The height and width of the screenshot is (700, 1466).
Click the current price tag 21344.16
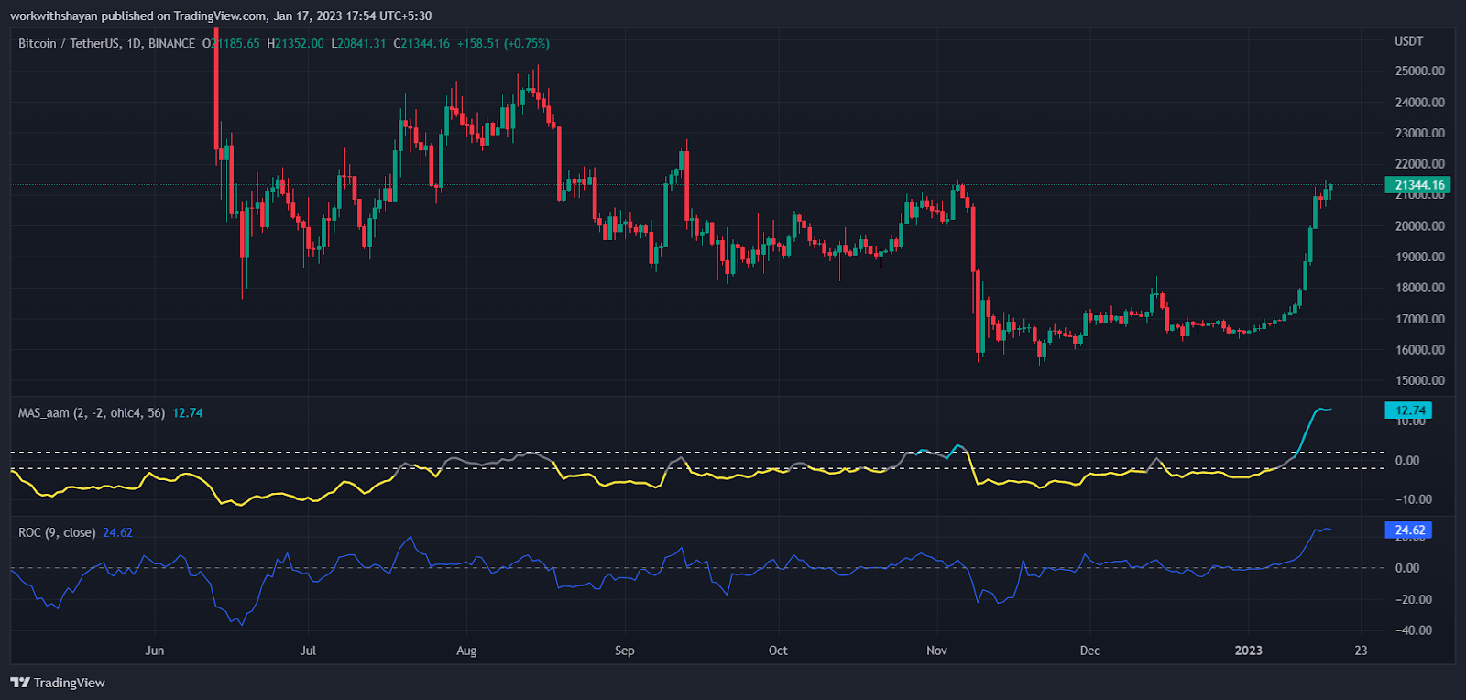point(1417,185)
